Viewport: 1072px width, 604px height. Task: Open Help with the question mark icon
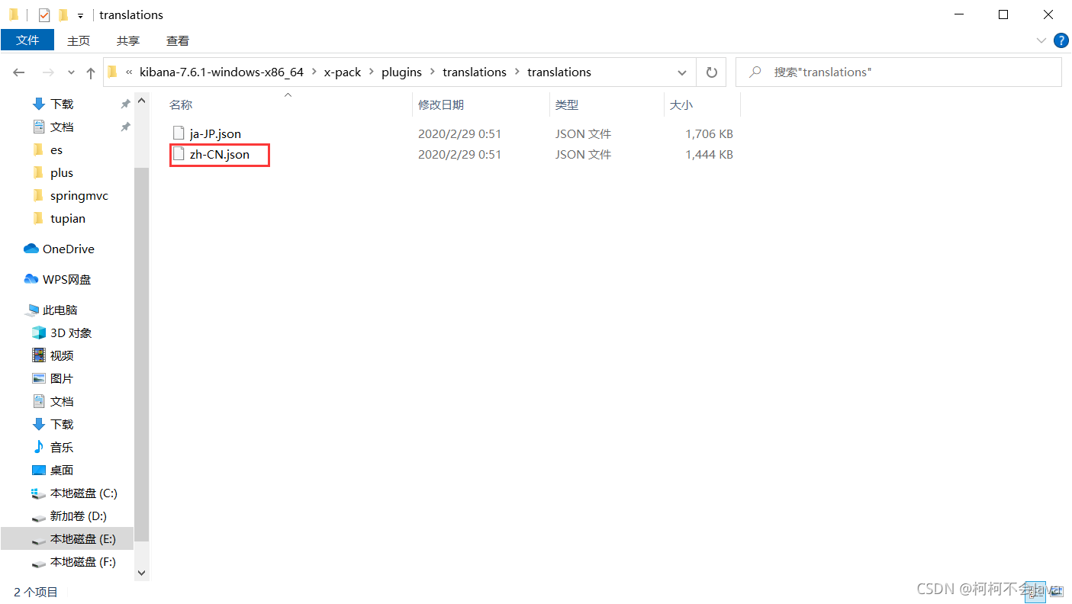[x=1061, y=40]
